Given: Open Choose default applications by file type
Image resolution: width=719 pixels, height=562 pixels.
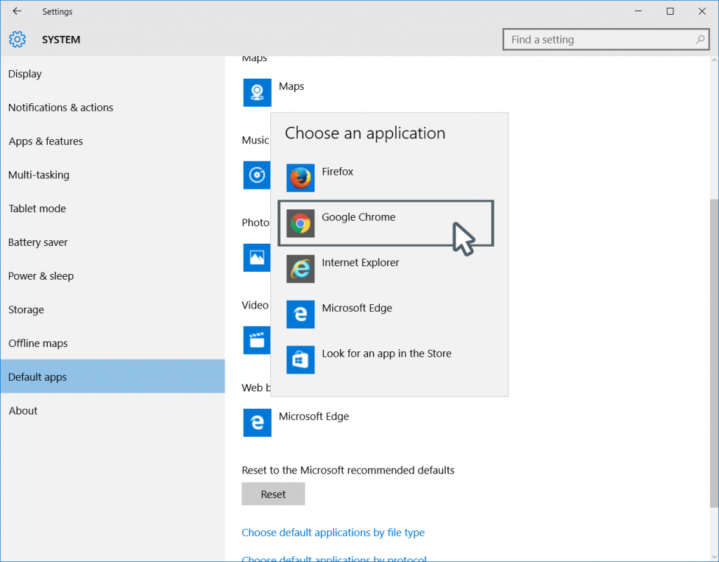Looking at the screenshot, I should pyautogui.click(x=333, y=532).
